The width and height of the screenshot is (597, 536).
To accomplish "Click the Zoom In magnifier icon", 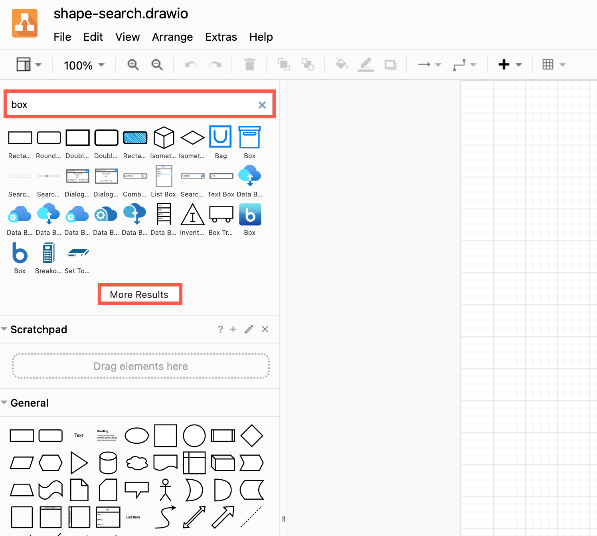I will click(x=133, y=64).
